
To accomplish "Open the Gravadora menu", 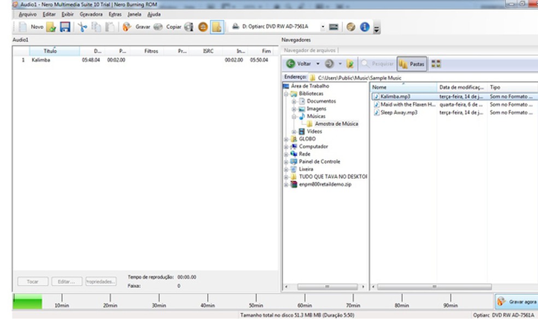I will [91, 14].
